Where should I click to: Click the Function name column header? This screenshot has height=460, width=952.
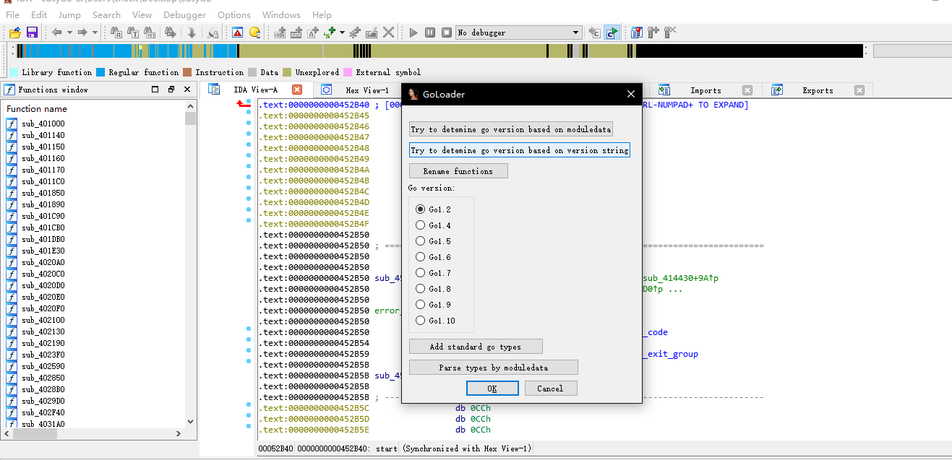37,108
